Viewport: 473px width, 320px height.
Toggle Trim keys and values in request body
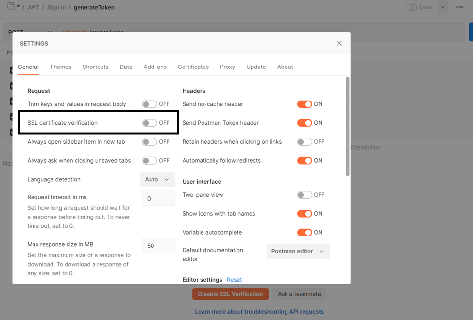pos(150,104)
